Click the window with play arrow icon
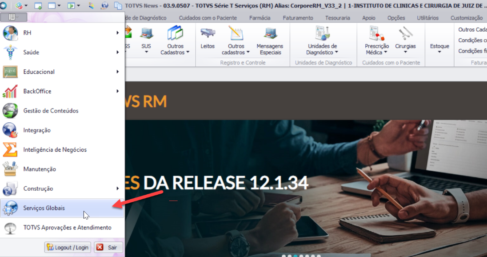This screenshot has width=487, height=257. coord(71,6)
